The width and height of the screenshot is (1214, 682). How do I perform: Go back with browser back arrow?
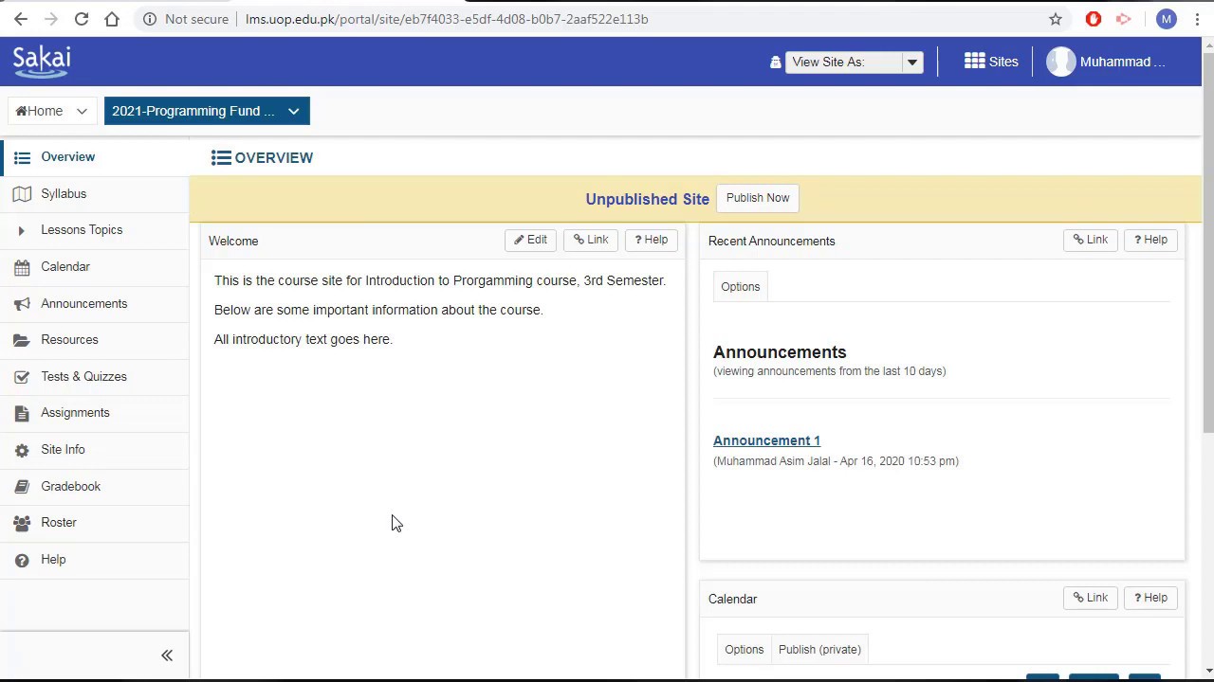[x=21, y=19]
